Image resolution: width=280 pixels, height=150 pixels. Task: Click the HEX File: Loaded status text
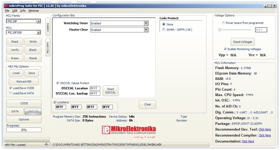click(x=15, y=145)
